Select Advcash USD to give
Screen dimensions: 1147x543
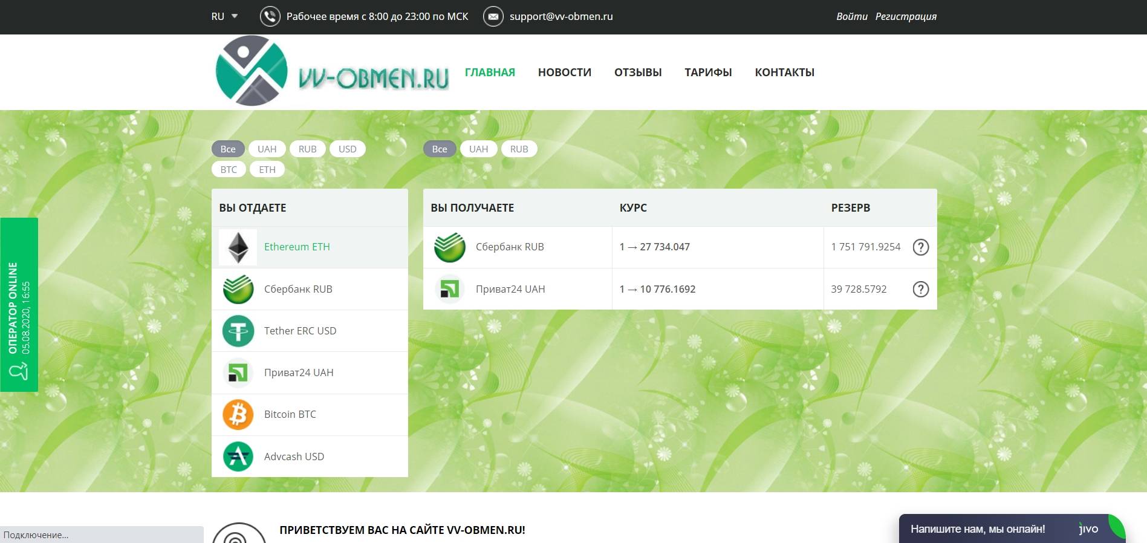coord(310,457)
